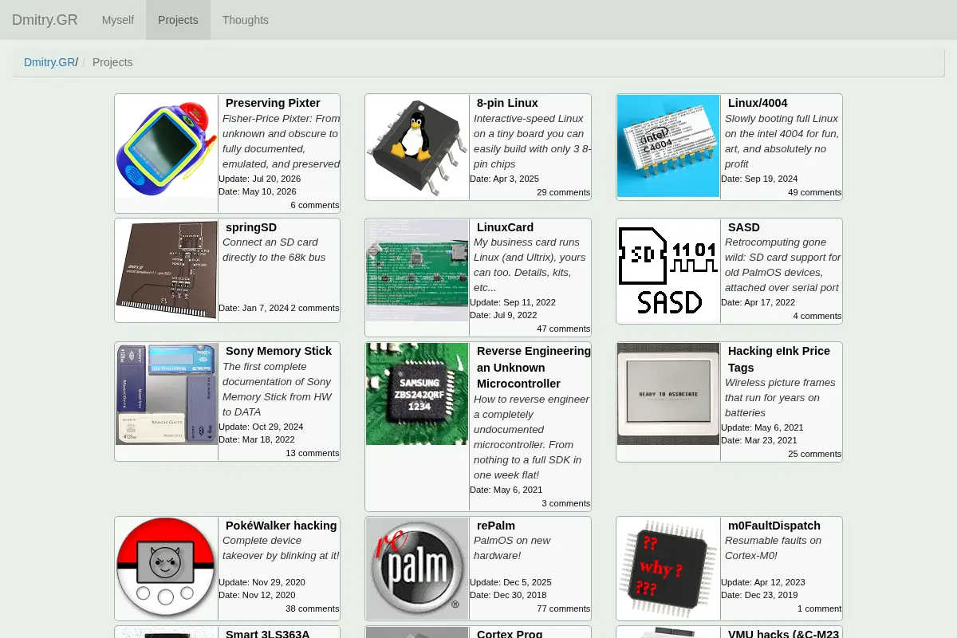Open the Intel C4004 chip thumbnail
This screenshot has height=638, width=957.
pyautogui.click(x=668, y=146)
